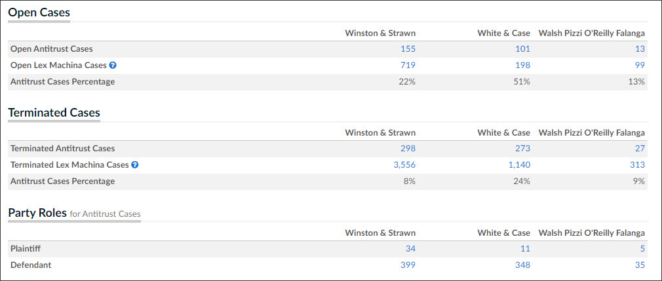Open Walsh Pizzi's 5 plaintiff cases

tap(642, 249)
